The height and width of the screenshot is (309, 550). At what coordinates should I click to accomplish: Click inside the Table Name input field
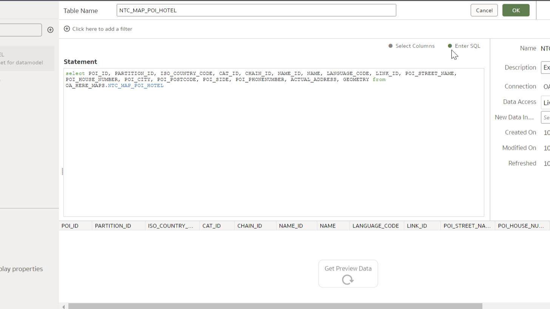click(256, 10)
